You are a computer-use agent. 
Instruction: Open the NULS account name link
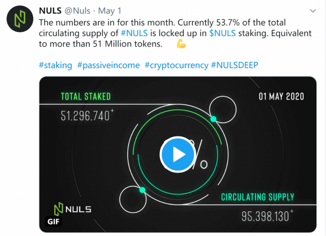(50, 11)
